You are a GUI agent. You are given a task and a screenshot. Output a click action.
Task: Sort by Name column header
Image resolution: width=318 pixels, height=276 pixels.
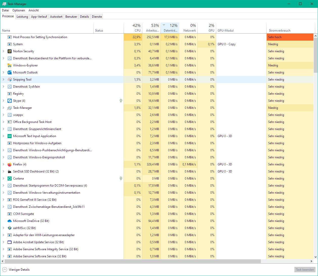coord(47,28)
